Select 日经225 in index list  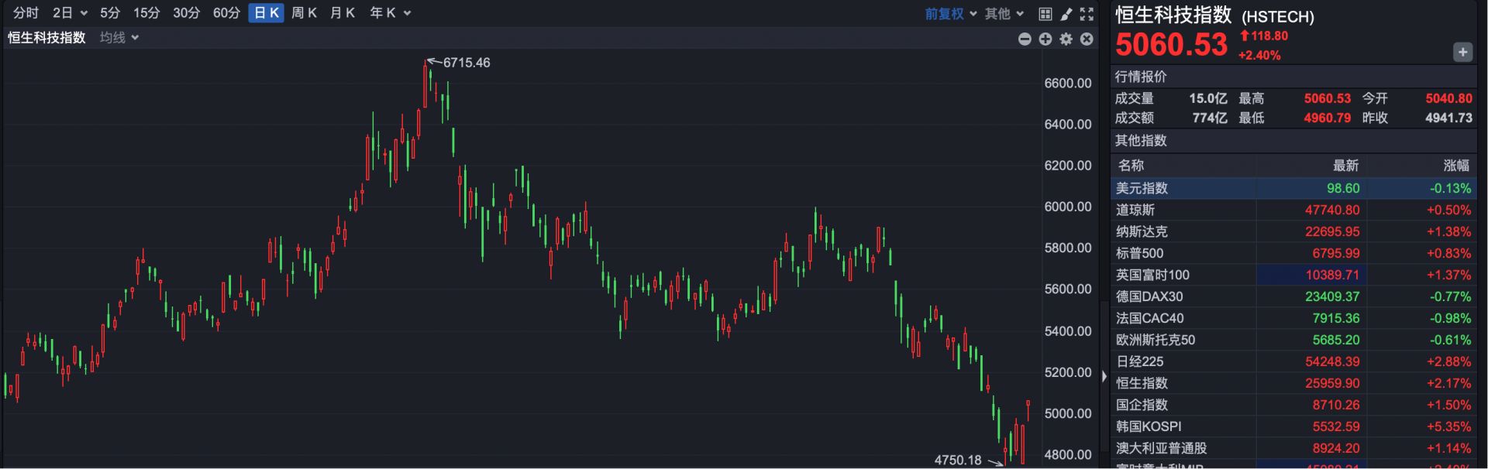(1139, 361)
